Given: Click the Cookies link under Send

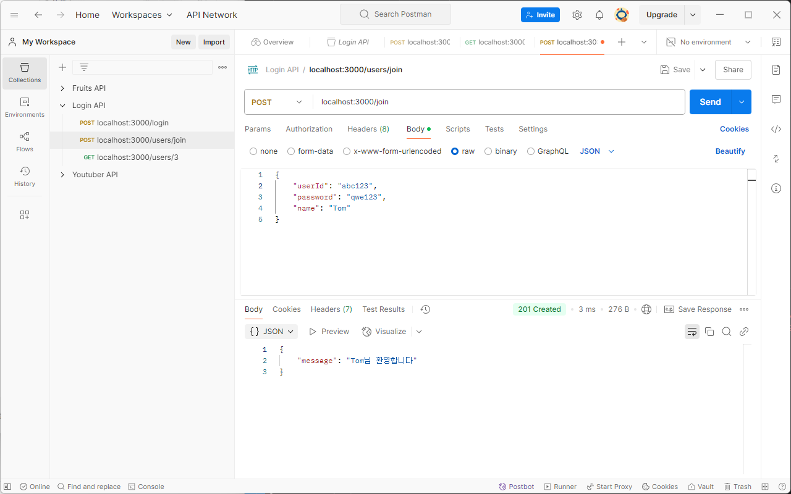Looking at the screenshot, I should point(734,129).
